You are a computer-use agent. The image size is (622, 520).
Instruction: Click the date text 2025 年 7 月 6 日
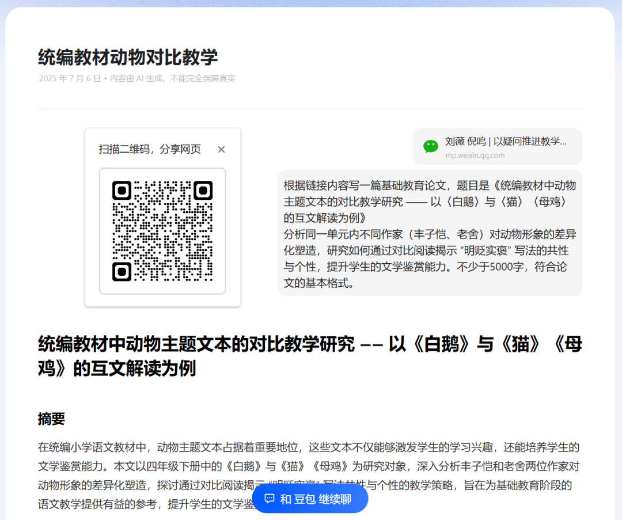[70, 78]
